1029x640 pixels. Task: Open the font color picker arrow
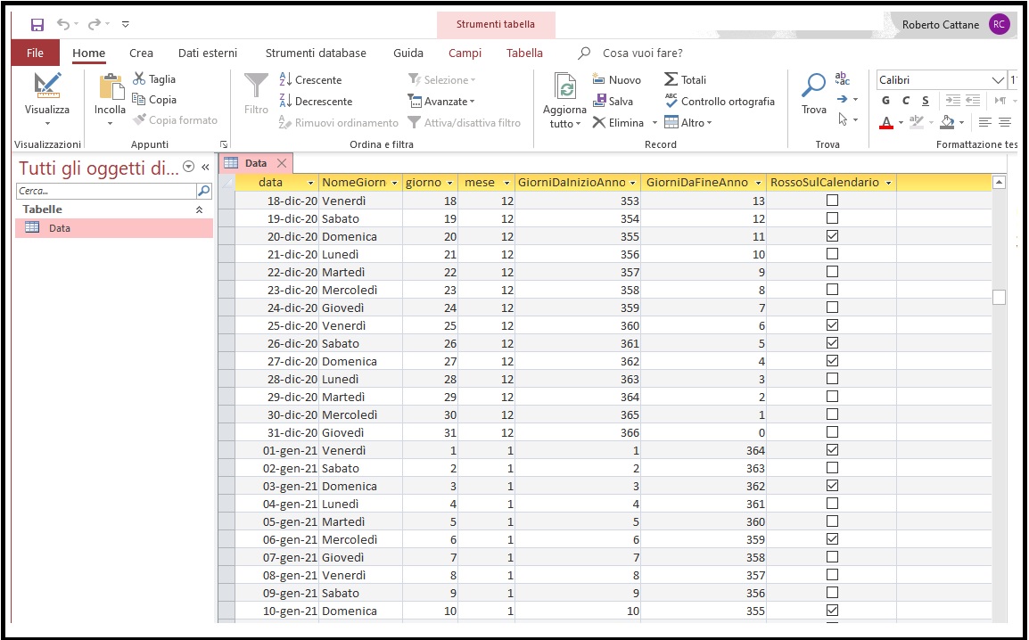901,123
